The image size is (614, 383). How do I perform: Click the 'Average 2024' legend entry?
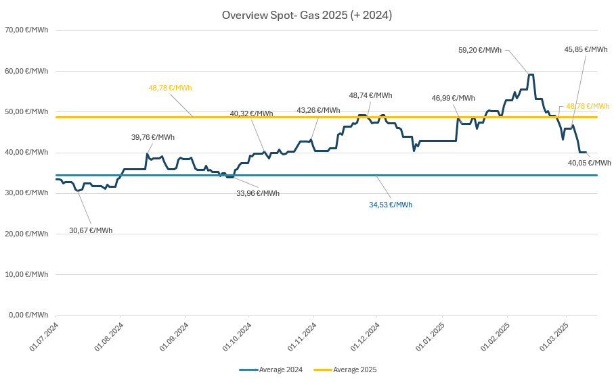point(280,369)
